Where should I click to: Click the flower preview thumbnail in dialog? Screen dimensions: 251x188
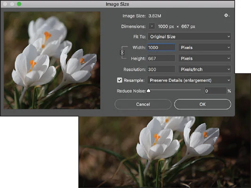click(52, 60)
